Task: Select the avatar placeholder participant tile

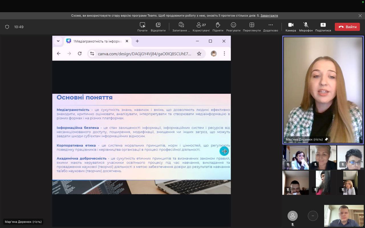Action: coord(293,216)
